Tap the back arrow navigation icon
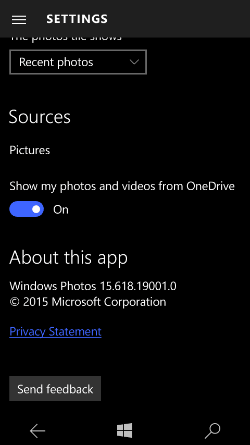Image resolution: width=250 pixels, height=445 pixels. tap(37, 431)
